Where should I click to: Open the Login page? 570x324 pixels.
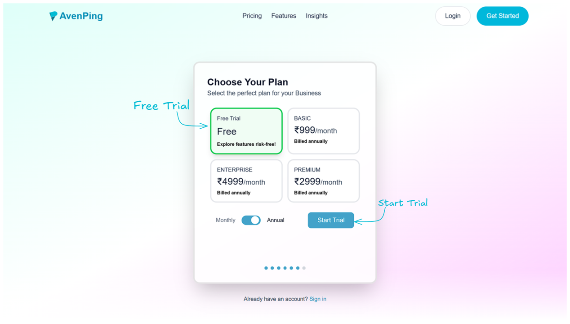point(453,16)
